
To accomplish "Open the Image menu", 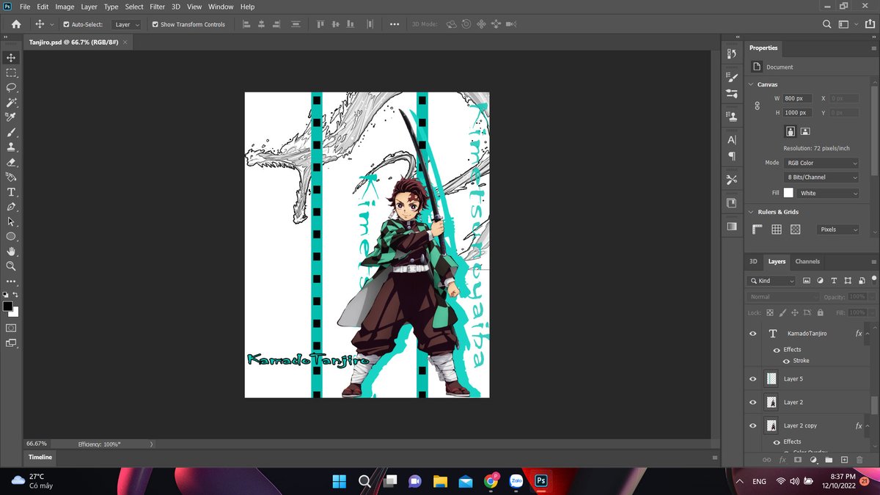I will [x=65, y=7].
